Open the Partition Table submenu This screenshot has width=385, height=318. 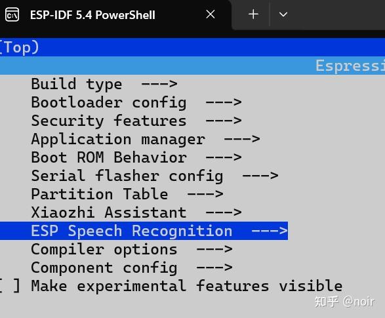click(127, 194)
